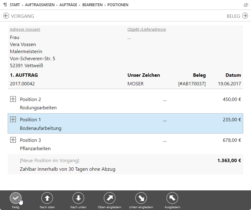Go back to Vorgang arrow icon

[6, 16]
